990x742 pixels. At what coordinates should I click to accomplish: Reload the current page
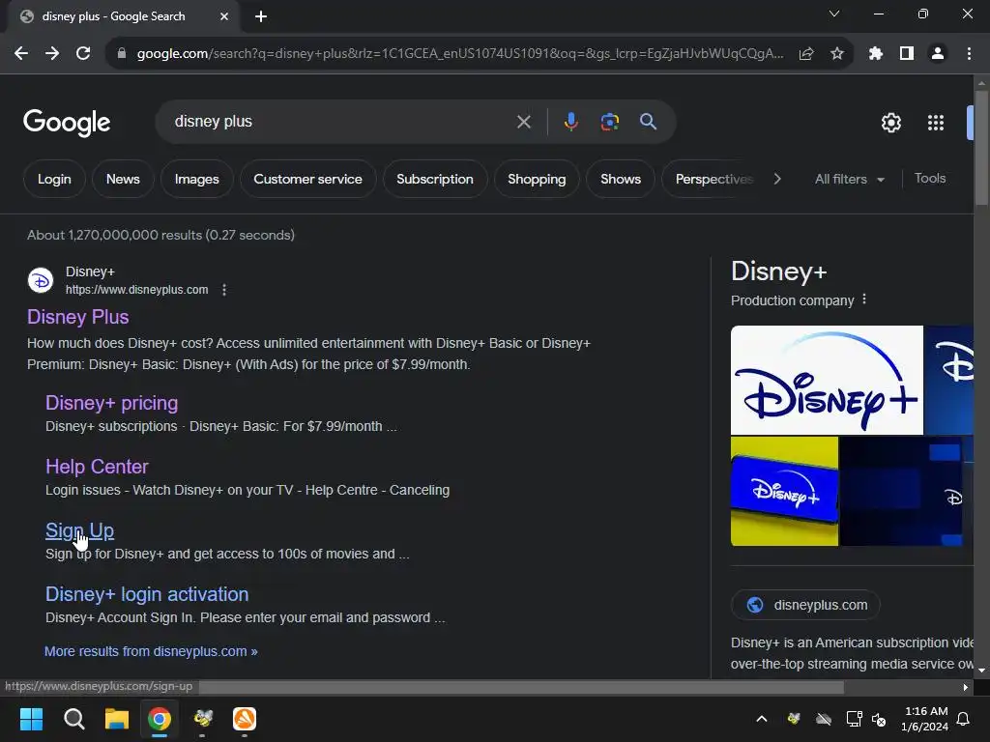point(83,54)
